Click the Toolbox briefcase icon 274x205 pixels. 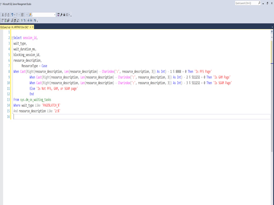pyautogui.click(x=64, y=15)
